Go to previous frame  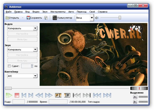coord(24,95)
